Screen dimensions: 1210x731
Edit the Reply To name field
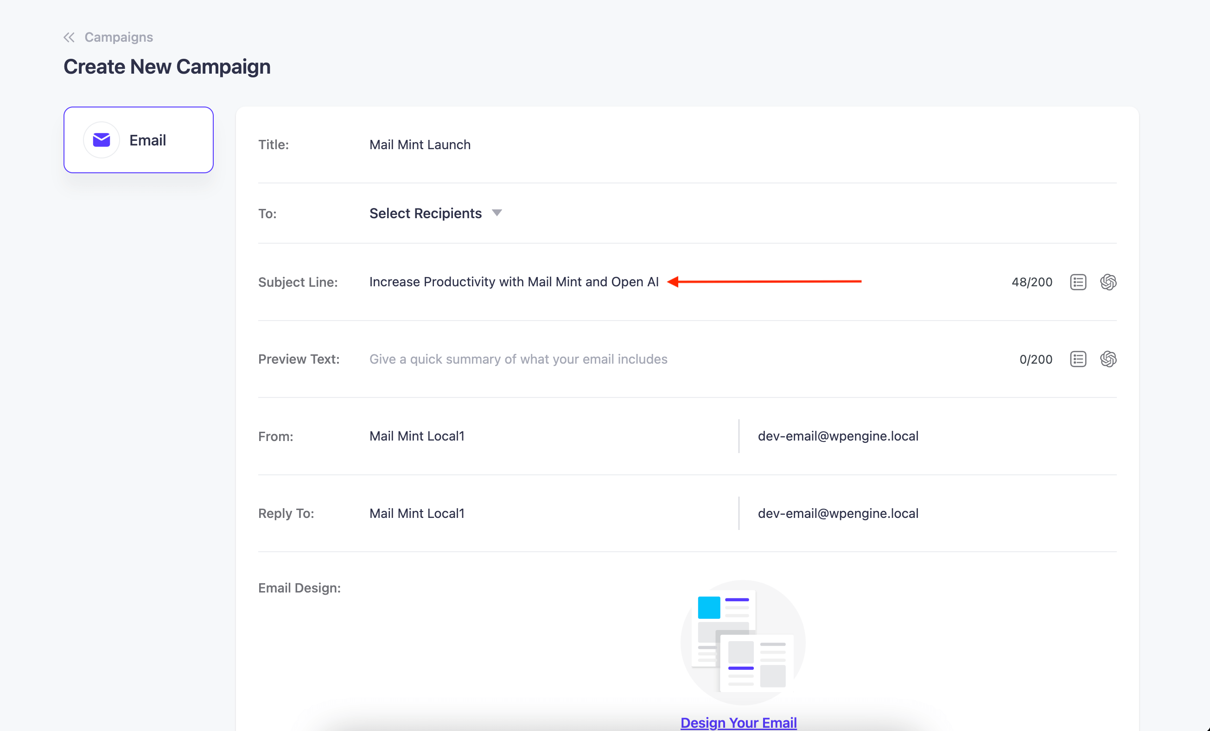coord(417,513)
